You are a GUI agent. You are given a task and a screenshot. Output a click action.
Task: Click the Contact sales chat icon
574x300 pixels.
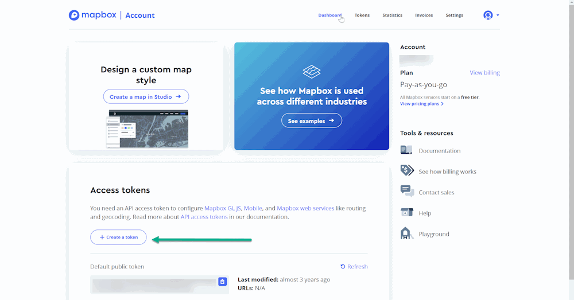point(407,192)
